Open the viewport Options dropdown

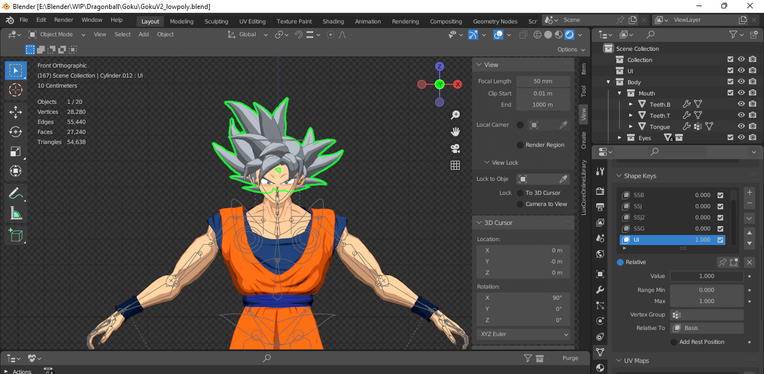[x=571, y=49]
